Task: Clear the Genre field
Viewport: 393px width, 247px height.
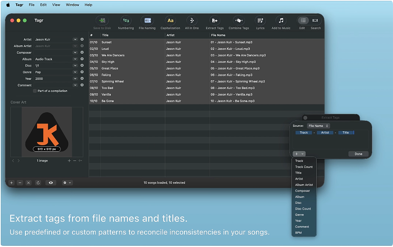Action: 82,72
